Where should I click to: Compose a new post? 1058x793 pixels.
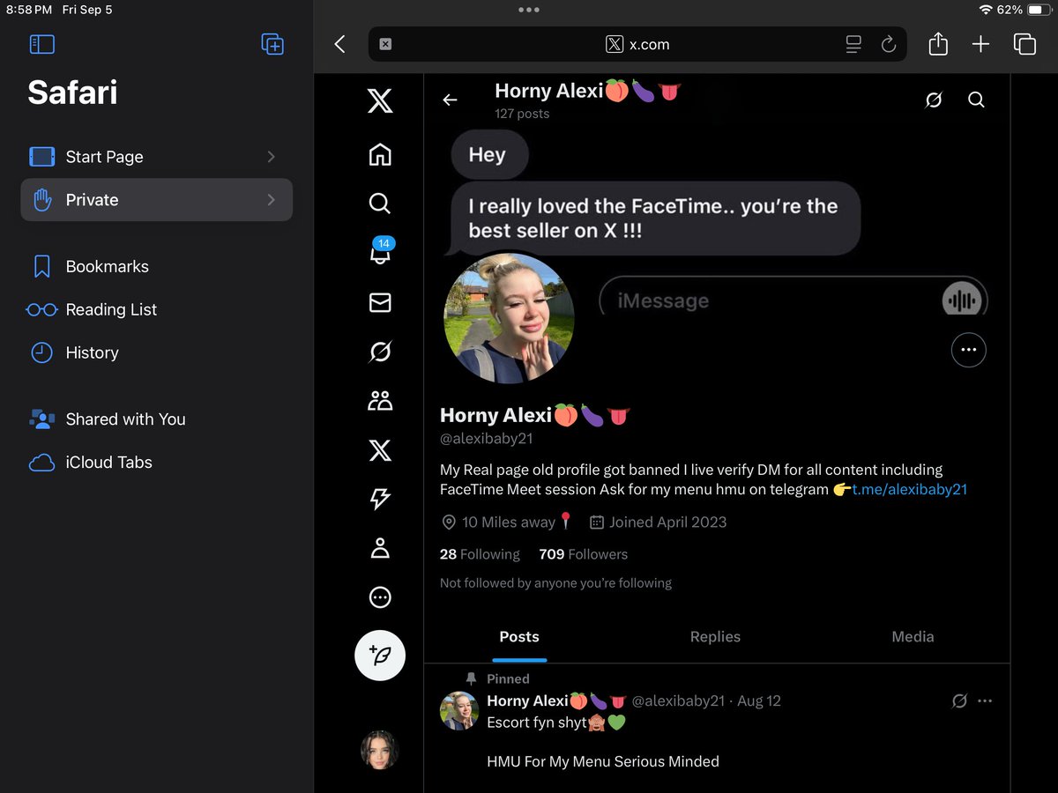tap(380, 656)
